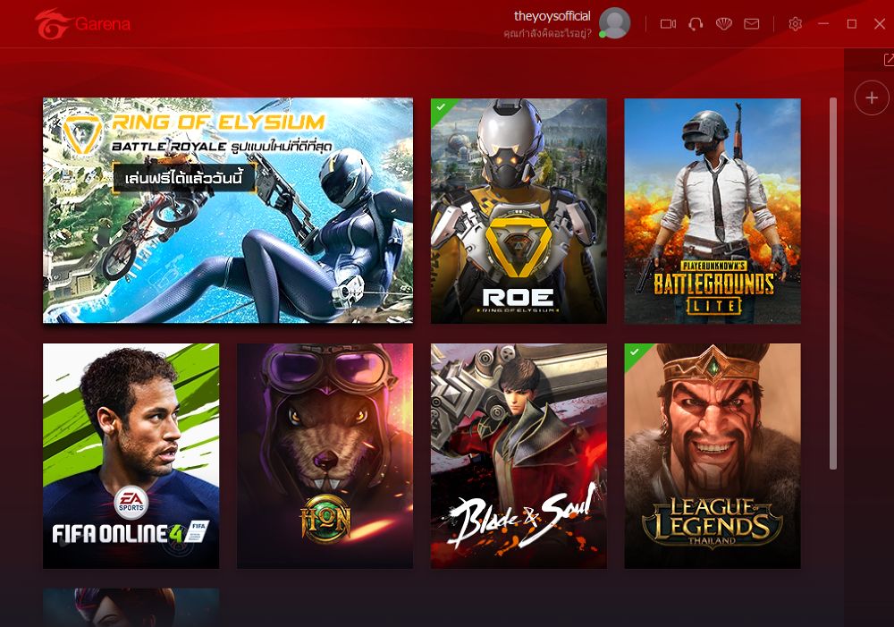Edit the Thai status message under username
The height and width of the screenshot is (627, 894).
click(547, 34)
